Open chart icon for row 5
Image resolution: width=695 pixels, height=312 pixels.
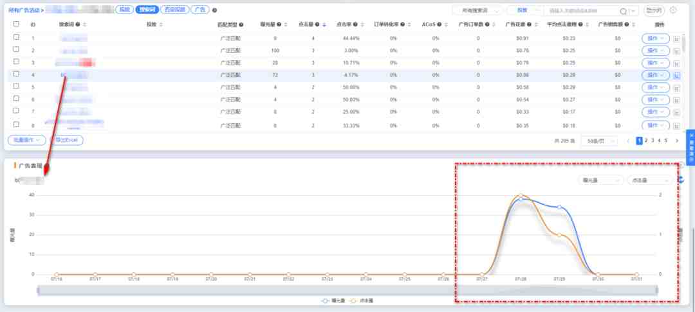(676, 88)
